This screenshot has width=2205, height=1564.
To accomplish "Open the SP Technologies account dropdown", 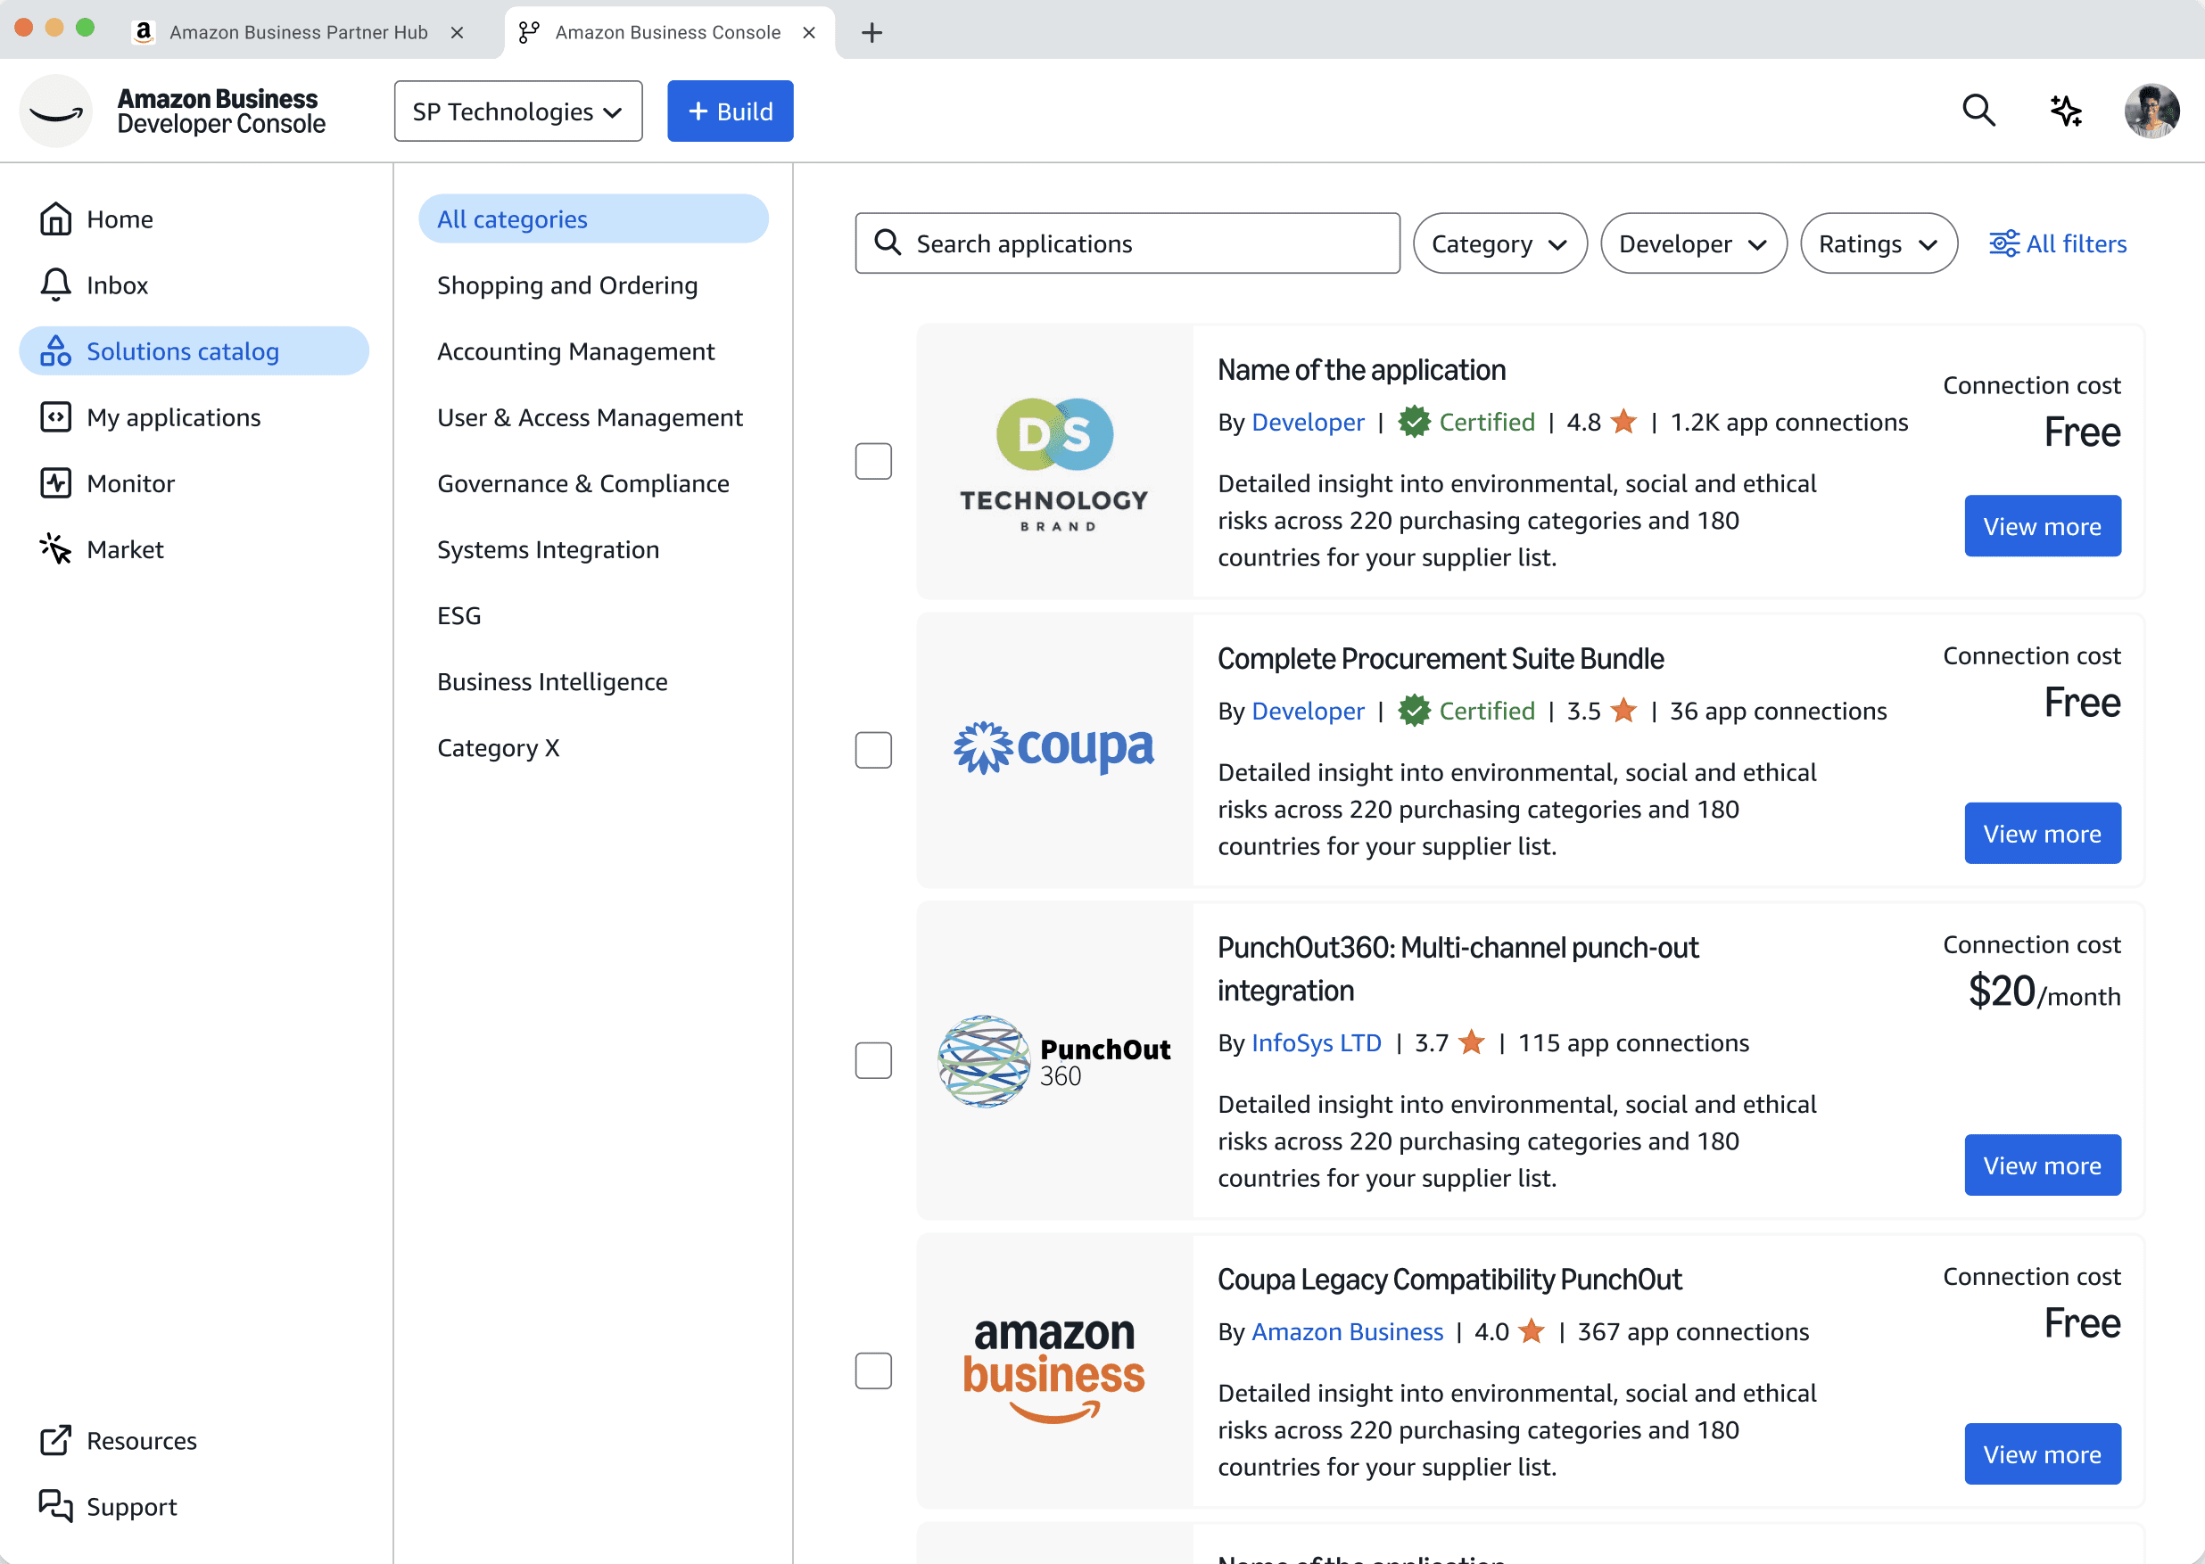I will click(x=517, y=111).
